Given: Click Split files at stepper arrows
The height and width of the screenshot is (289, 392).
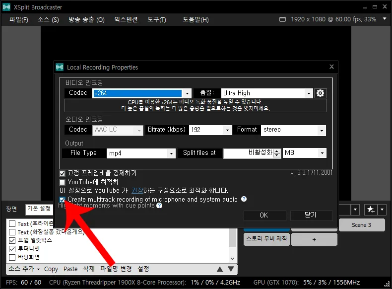Looking at the screenshot, I should point(276,153).
